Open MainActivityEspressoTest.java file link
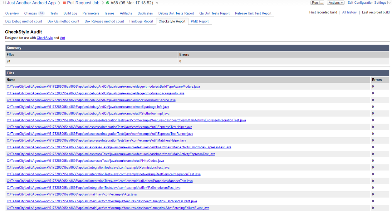Image resolution: width=392 pixels, height=211 pixels. pyautogui.click(x=111, y=154)
